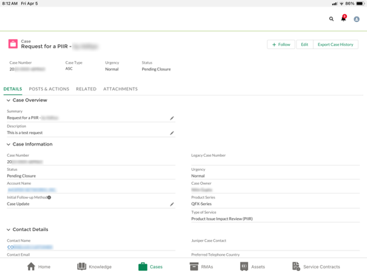Tap the Wi-Fi icon in status bar
Screen dimensions: 367x275
click(x=342, y=3)
